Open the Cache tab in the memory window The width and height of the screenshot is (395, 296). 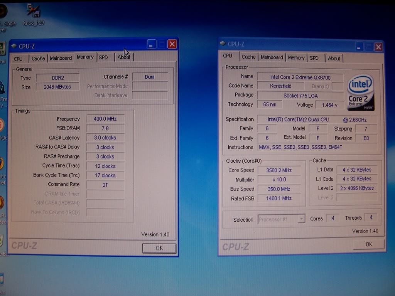(x=38, y=59)
